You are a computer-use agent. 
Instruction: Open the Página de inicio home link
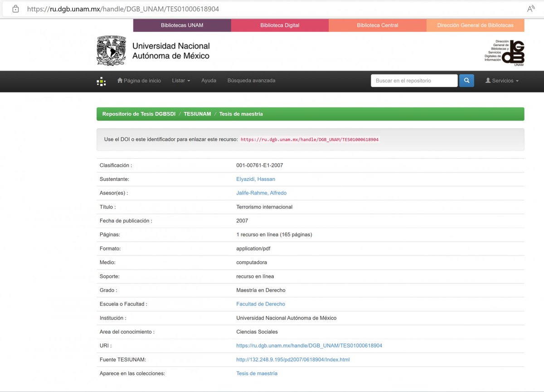pyautogui.click(x=139, y=81)
